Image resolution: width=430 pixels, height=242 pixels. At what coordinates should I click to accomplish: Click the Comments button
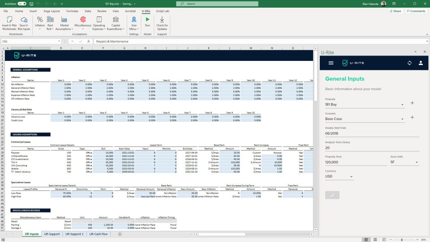[416, 11]
